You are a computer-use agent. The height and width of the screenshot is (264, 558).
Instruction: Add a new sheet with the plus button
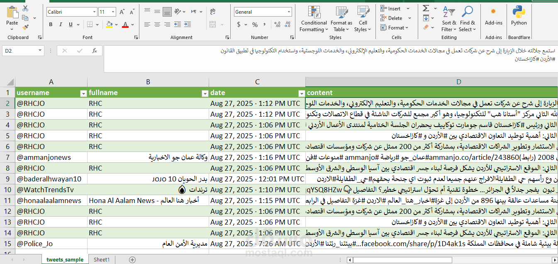pos(132,260)
